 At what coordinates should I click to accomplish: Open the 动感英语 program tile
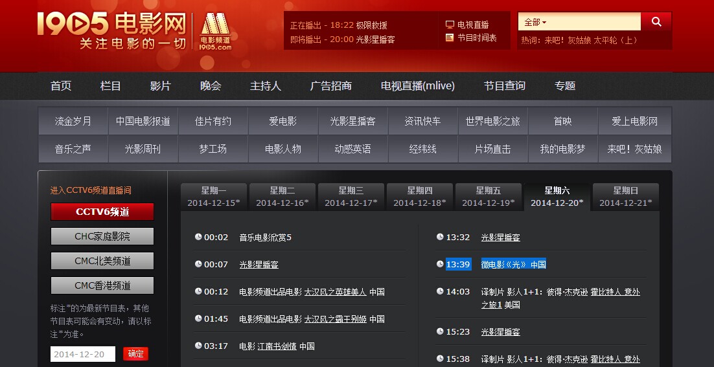click(x=353, y=149)
